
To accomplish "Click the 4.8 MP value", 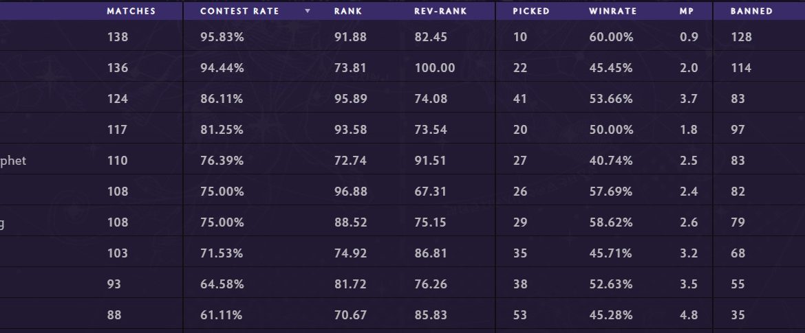I will click(688, 315).
